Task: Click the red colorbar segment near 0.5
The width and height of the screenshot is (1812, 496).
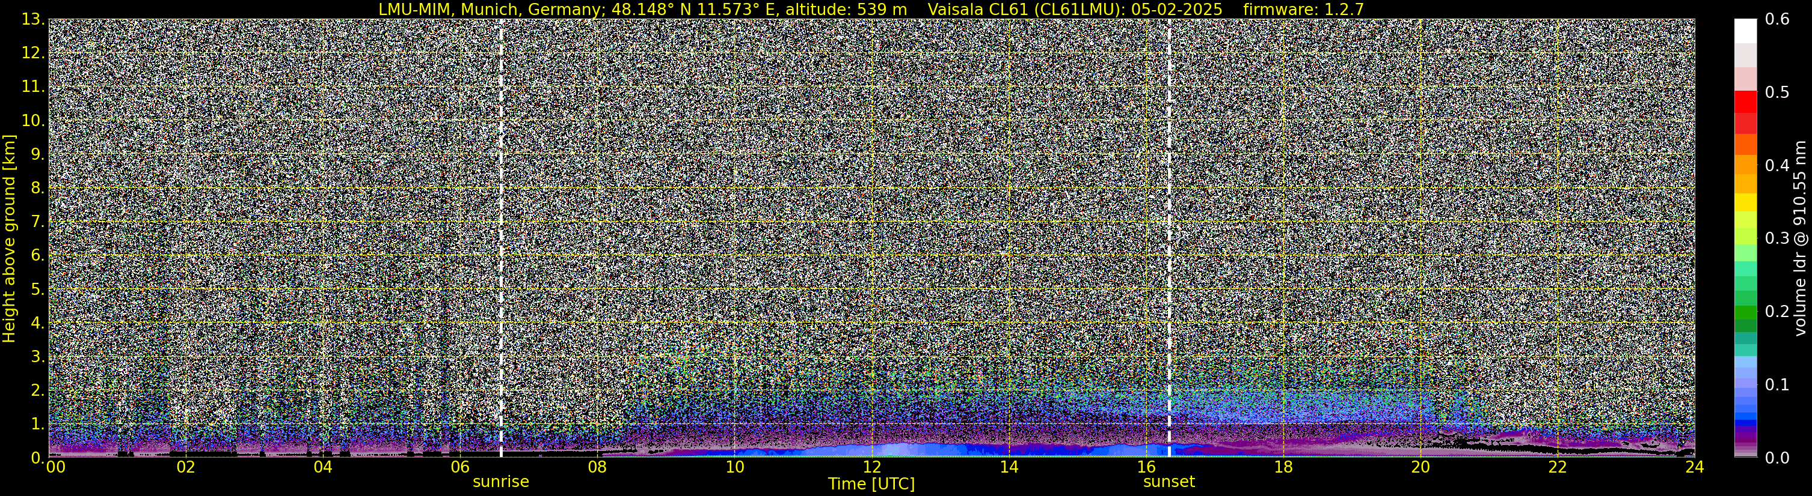Action: (1745, 101)
